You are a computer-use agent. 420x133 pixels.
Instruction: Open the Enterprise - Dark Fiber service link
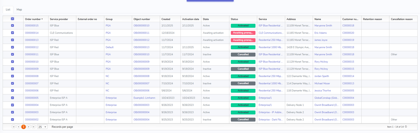click(x=271, y=120)
